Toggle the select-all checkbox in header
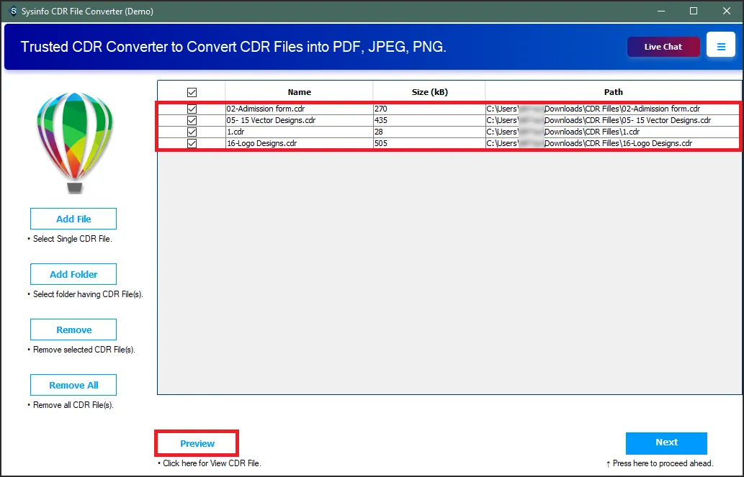 pyautogui.click(x=192, y=92)
